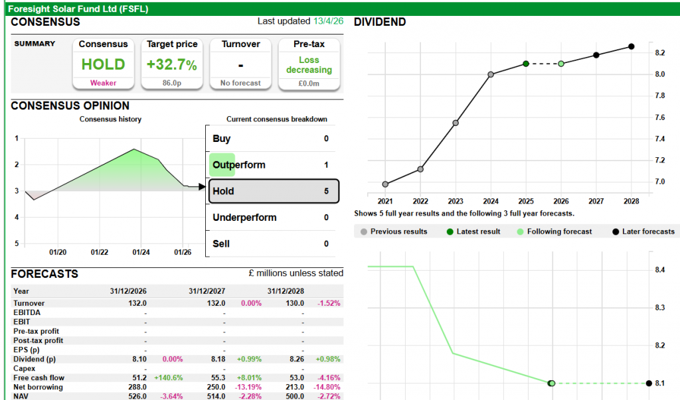Click the Sell row in consensus breakdown
Viewport: 680px width, 400px height.
tap(272, 243)
